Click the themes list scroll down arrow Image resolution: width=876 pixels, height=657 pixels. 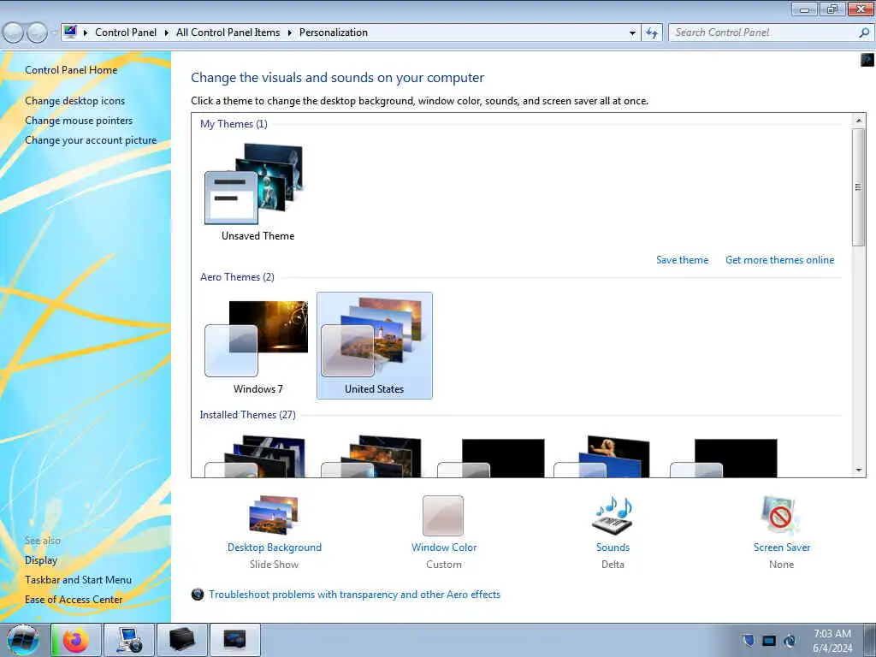(x=859, y=471)
